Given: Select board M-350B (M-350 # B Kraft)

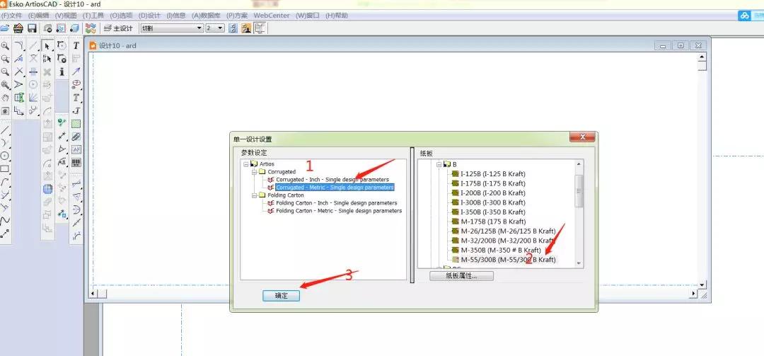Looking at the screenshot, I should [501, 250].
